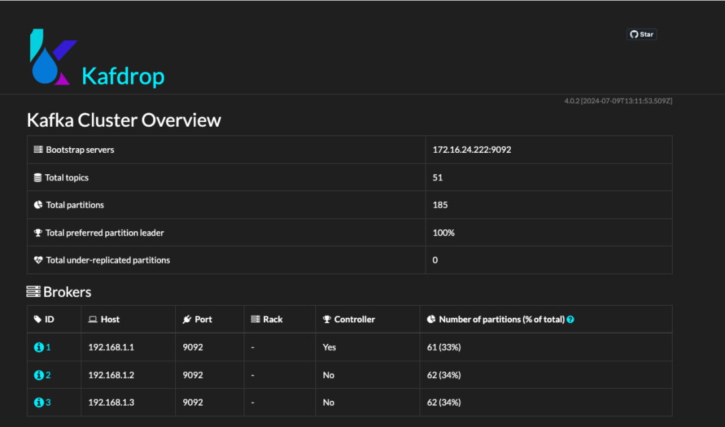Click the version text 4.0.2 timestamp
725x427 pixels.
click(618, 101)
